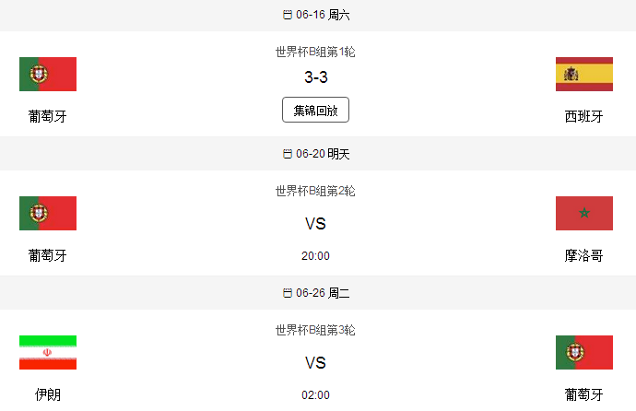Viewport: 636px width, 411px height.
Task: Select the 摩洛哥 team name
Action: [x=583, y=255]
